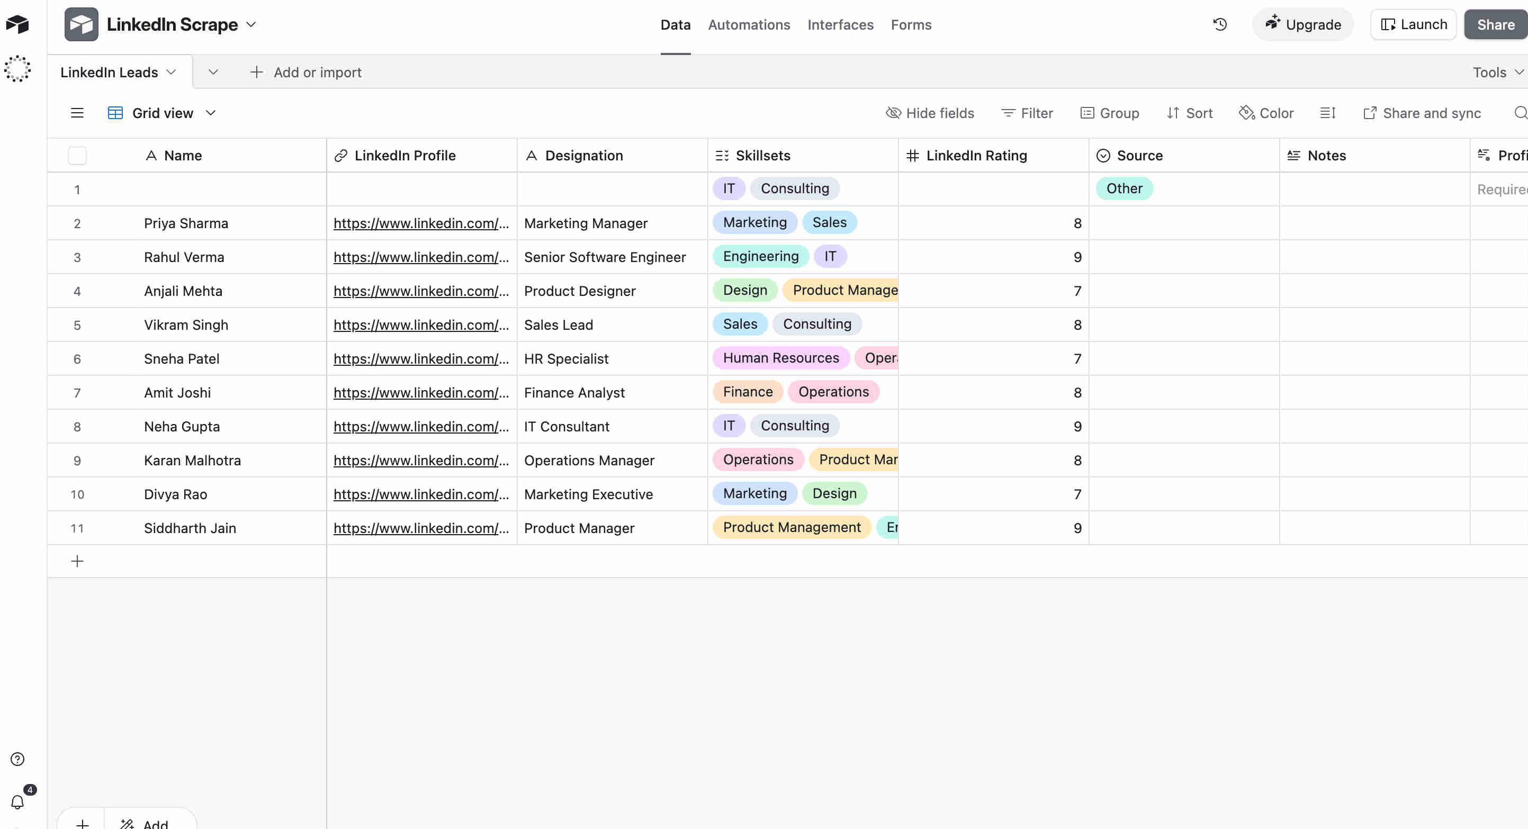Select the empty Name cell in row 1

point(232,189)
